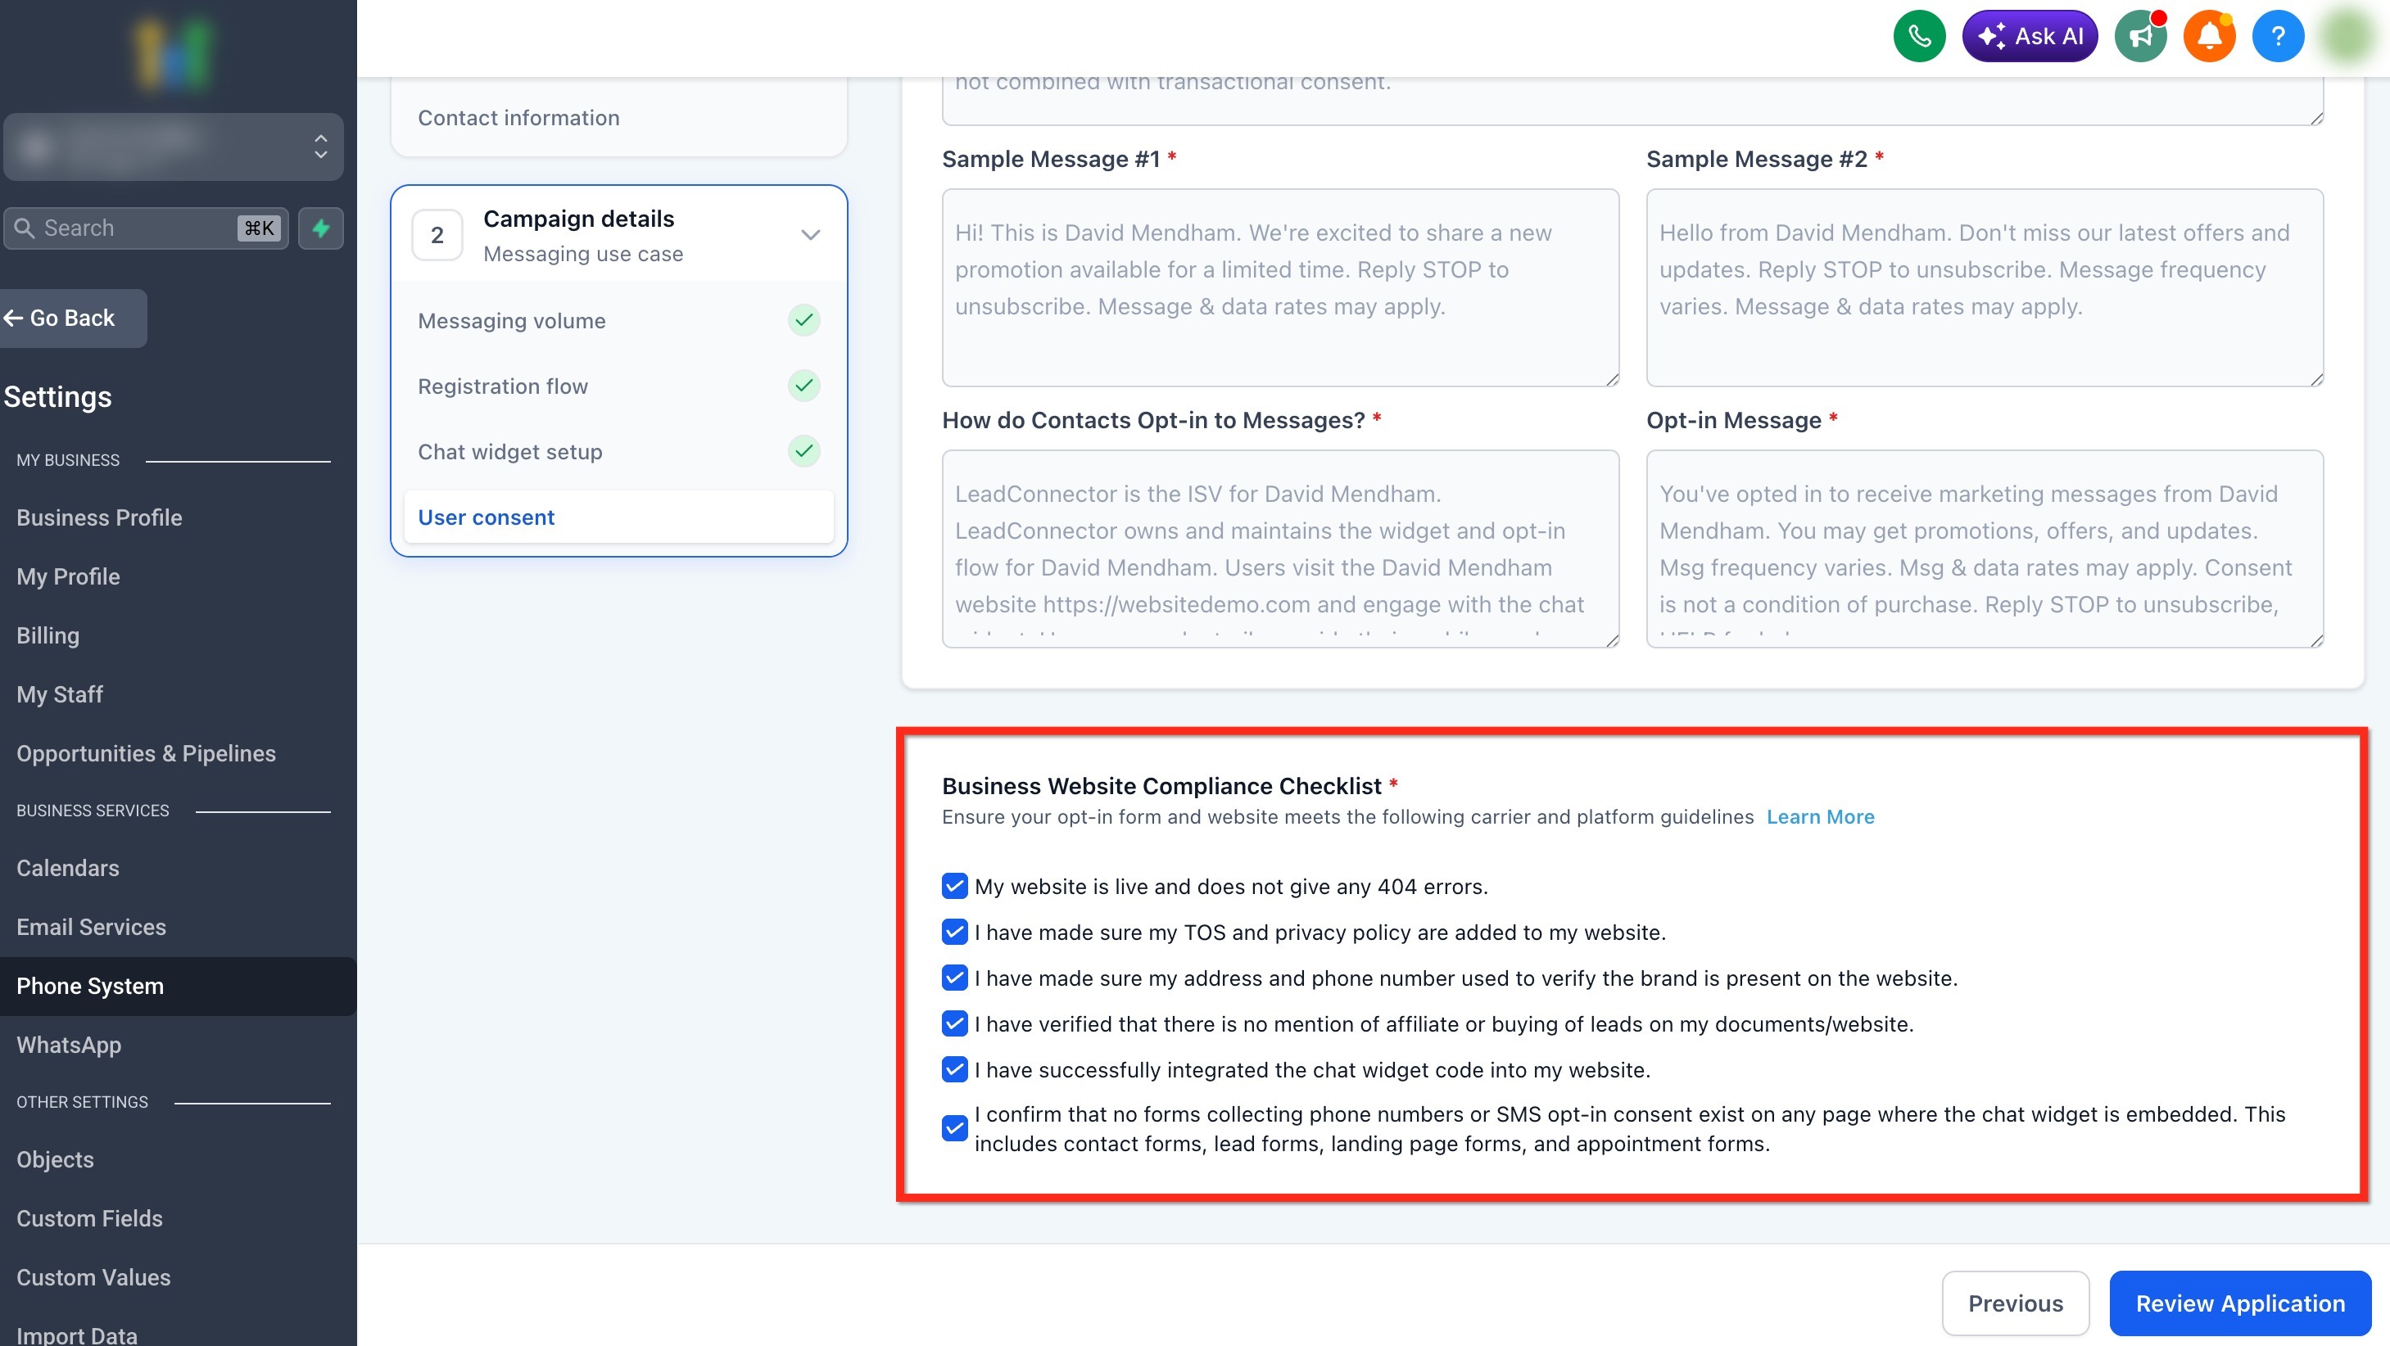Open the orange notifications bell
The height and width of the screenshot is (1346, 2390).
click(x=2209, y=36)
